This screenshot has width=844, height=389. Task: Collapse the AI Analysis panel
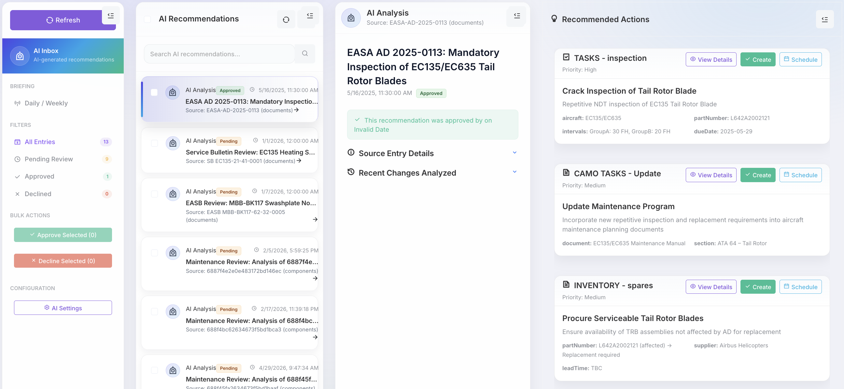[x=517, y=15]
